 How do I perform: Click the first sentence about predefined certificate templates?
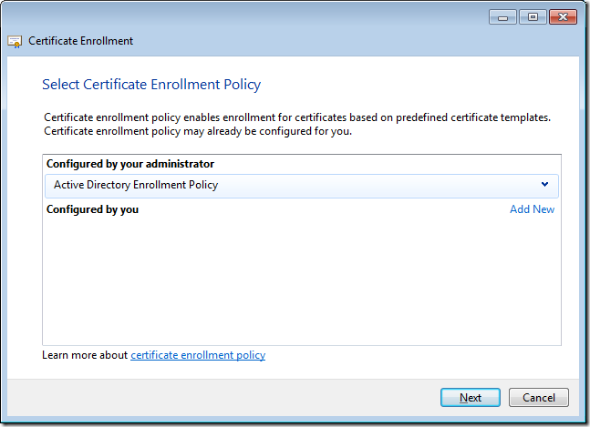(297, 117)
